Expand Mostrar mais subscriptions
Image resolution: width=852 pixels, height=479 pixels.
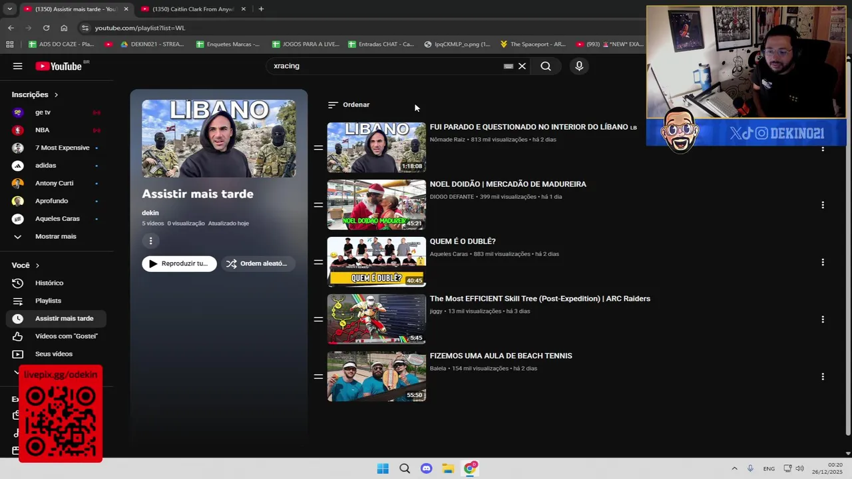[x=56, y=236]
